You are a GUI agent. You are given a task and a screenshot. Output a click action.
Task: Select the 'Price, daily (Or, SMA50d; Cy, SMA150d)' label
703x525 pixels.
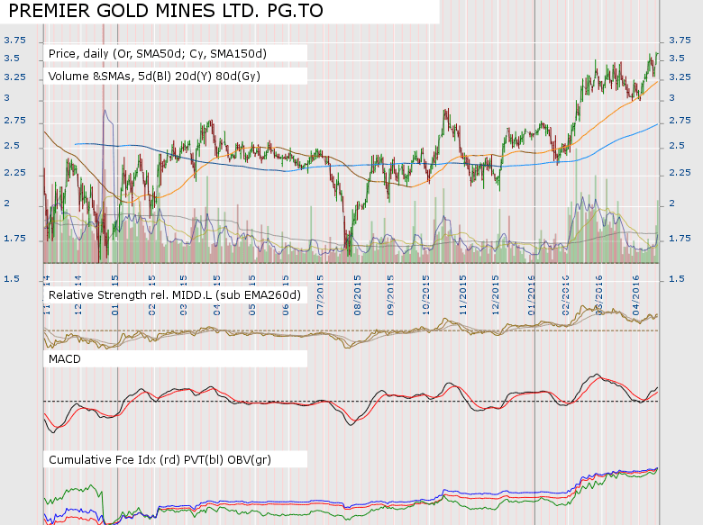point(158,54)
